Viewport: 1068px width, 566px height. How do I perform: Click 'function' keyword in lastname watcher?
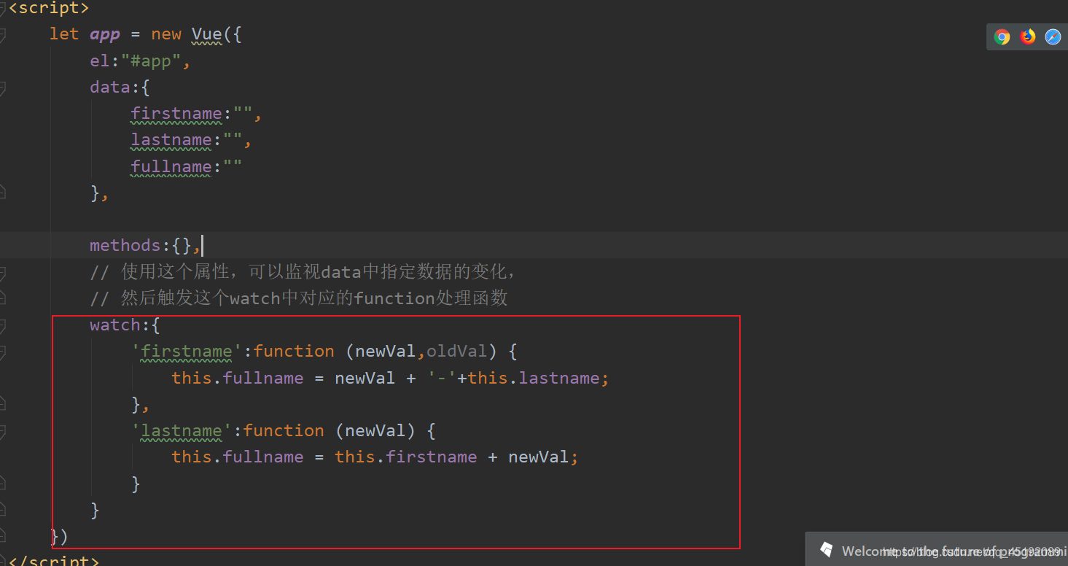click(x=284, y=430)
